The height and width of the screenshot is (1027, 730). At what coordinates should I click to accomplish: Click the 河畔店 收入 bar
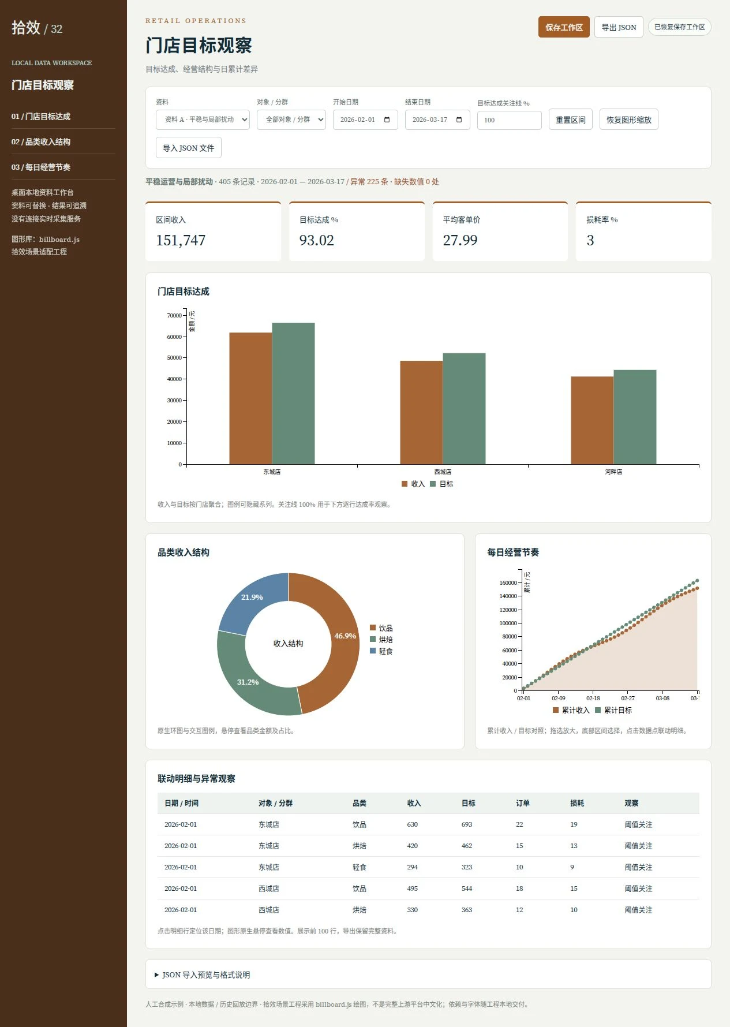point(592,420)
